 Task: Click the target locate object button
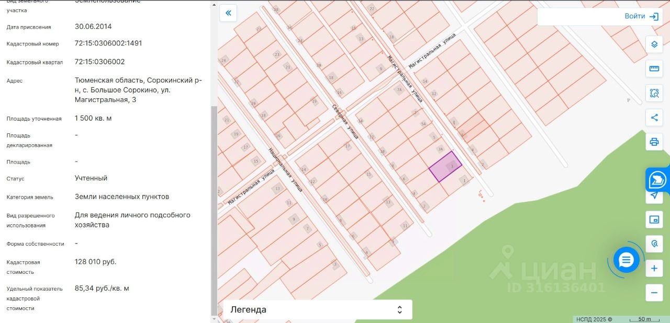(654, 244)
